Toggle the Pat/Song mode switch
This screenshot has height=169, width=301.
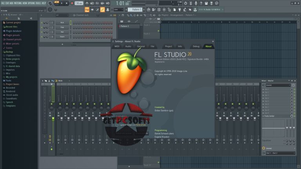pyautogui.click(x=56, y=3)
